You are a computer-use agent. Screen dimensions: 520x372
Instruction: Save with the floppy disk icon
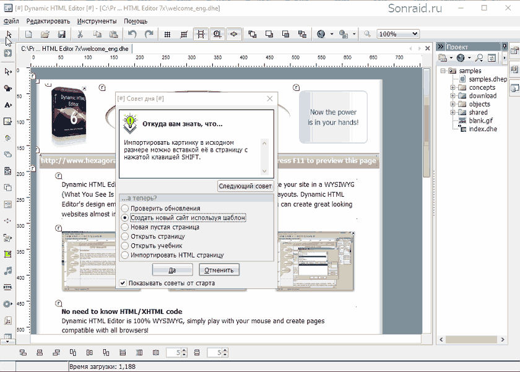click(62, 34)
